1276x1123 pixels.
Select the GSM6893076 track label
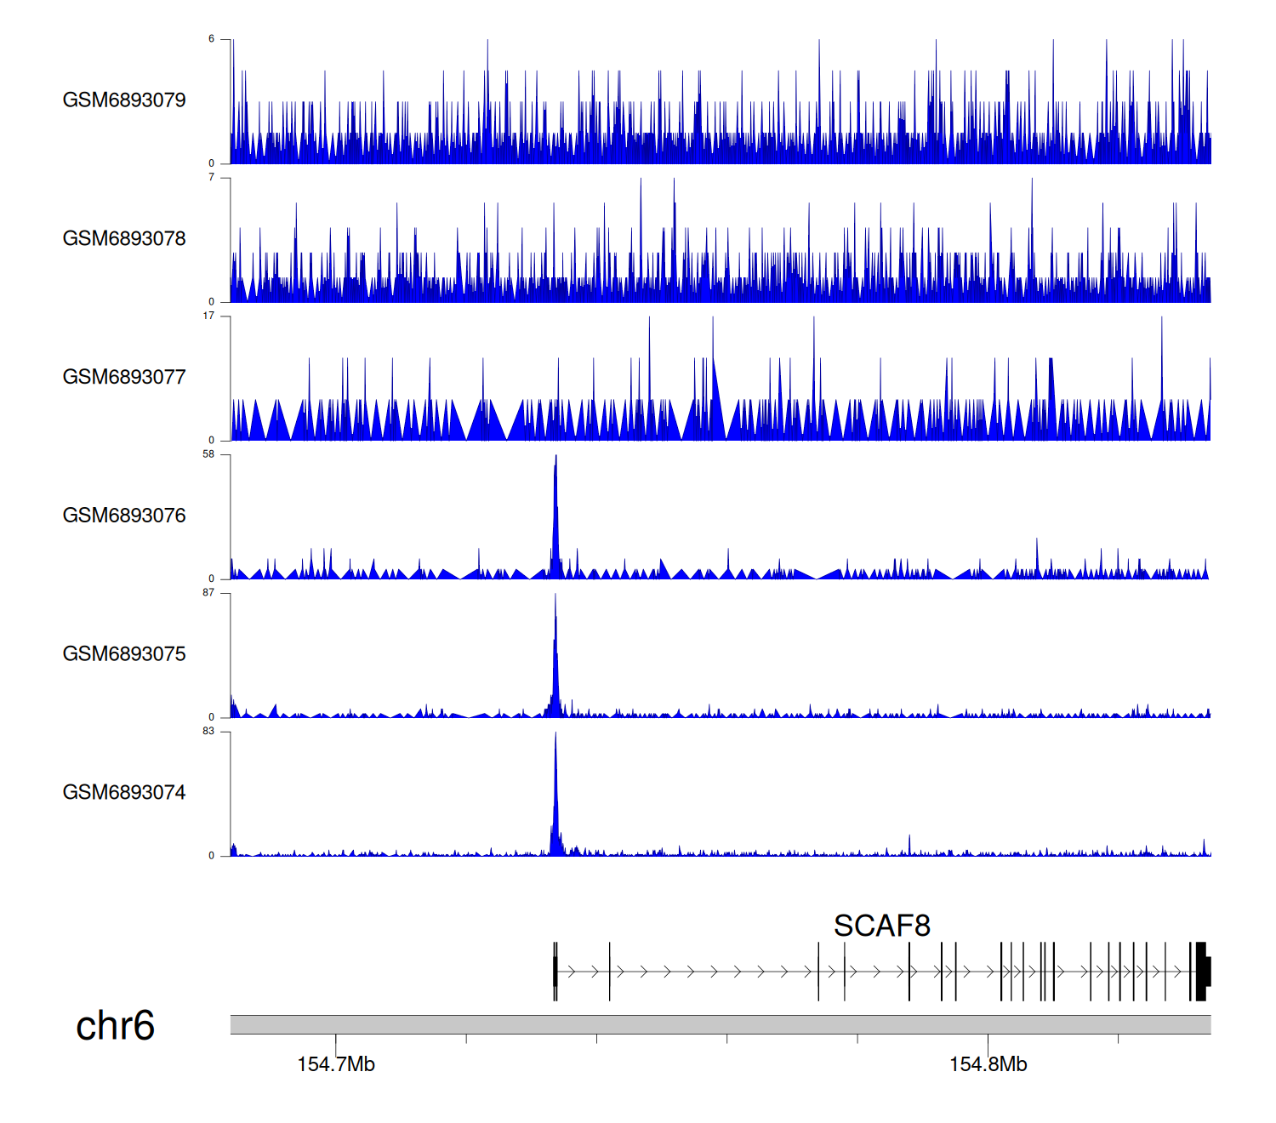[124, 516]
